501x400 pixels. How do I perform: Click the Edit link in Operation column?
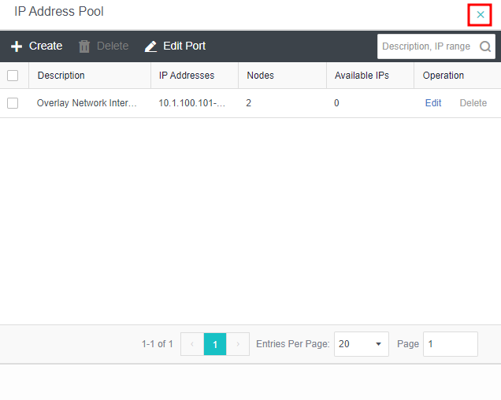(x=433, y=103)
